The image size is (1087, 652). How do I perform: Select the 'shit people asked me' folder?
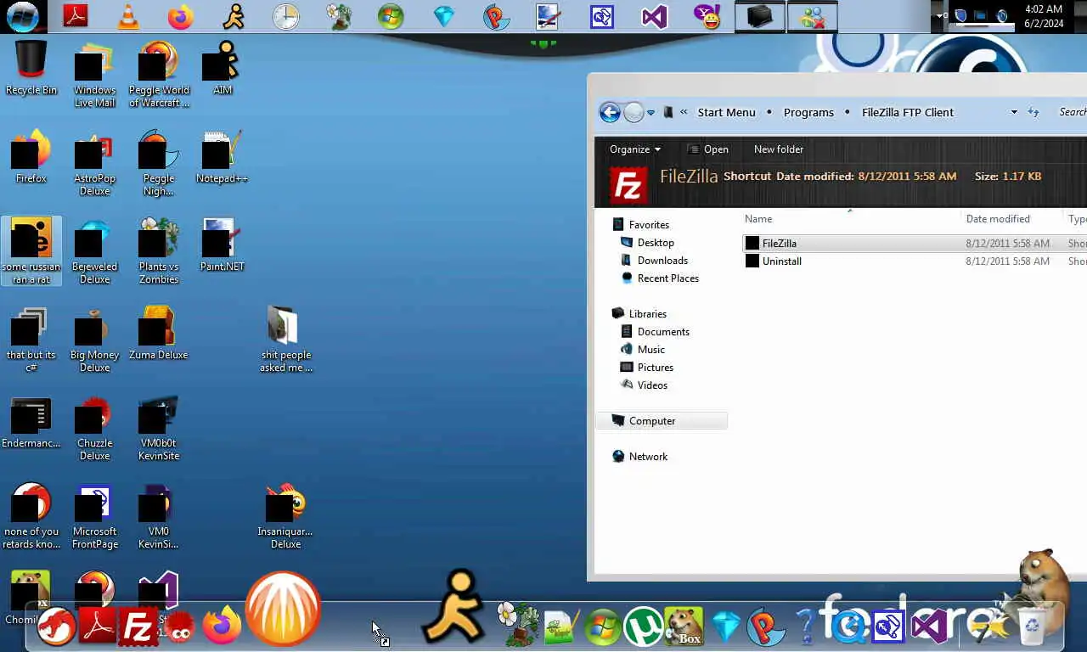pyautogui.click(x=286, y=340)
